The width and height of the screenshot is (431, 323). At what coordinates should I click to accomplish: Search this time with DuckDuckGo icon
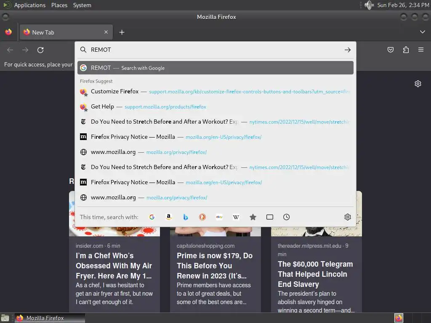pyautogui.click(x=202, y=217)
